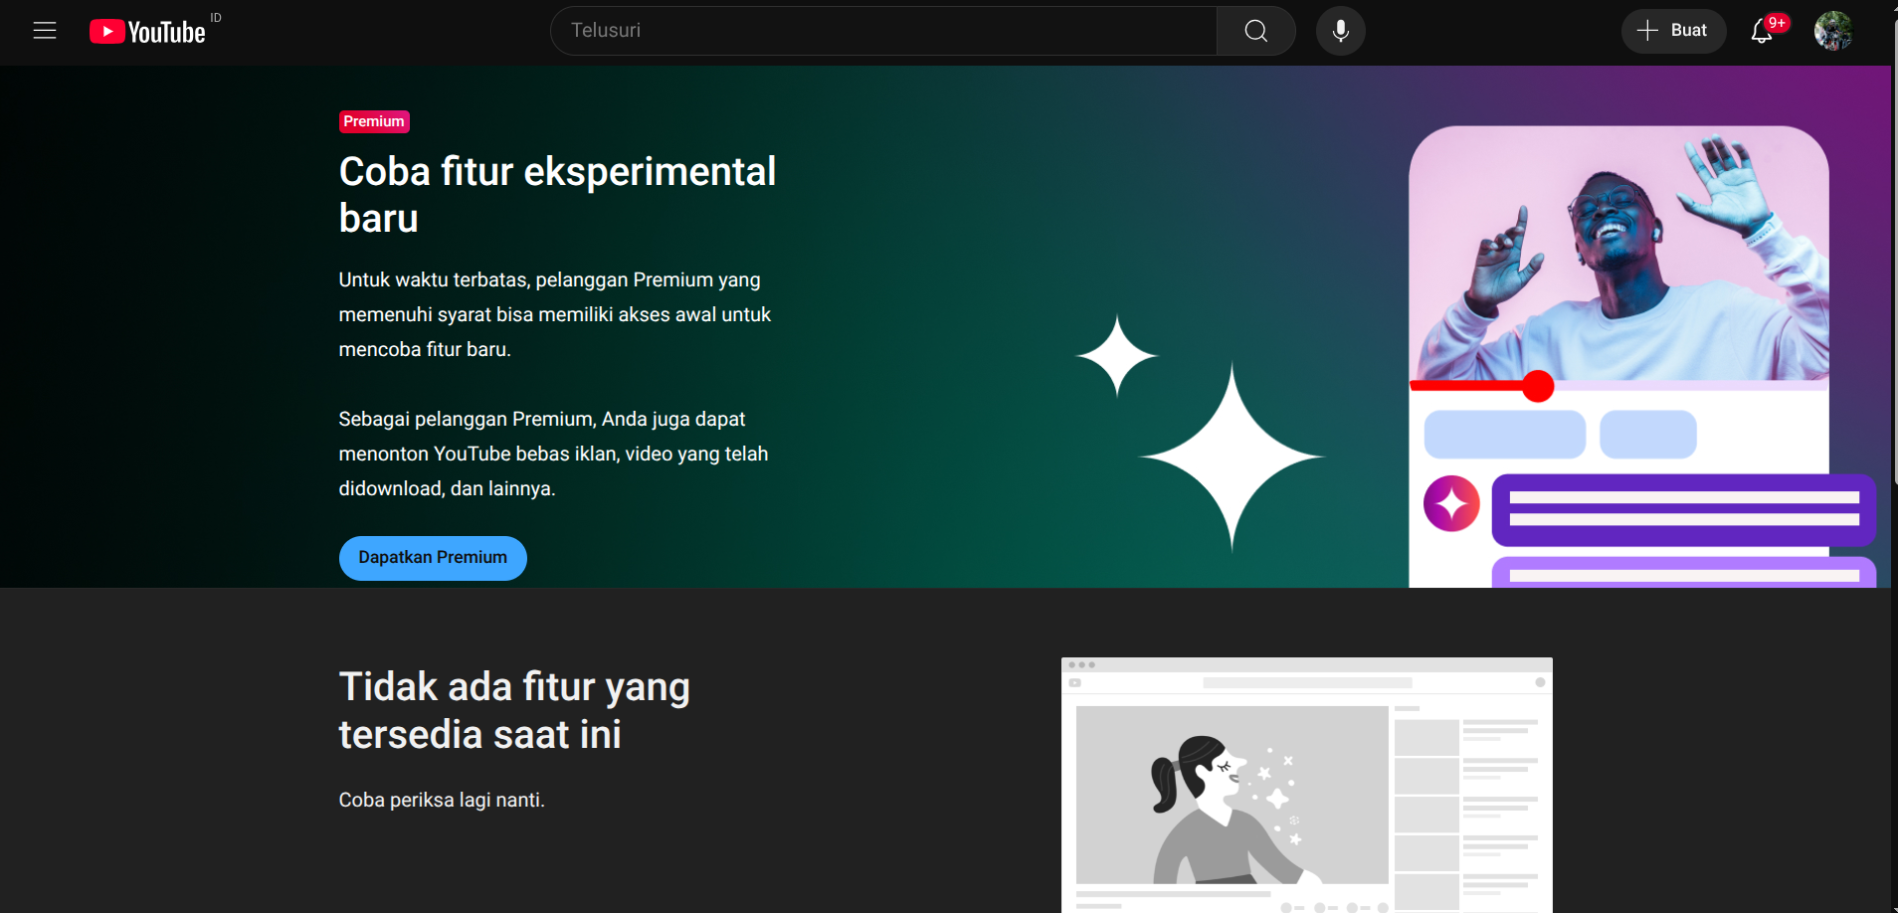Click the paragraph starting 'Untuk waktu terbatas'

(555, 314)
